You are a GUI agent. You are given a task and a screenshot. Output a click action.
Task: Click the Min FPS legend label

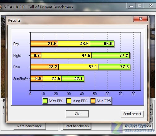coord(104,101)
